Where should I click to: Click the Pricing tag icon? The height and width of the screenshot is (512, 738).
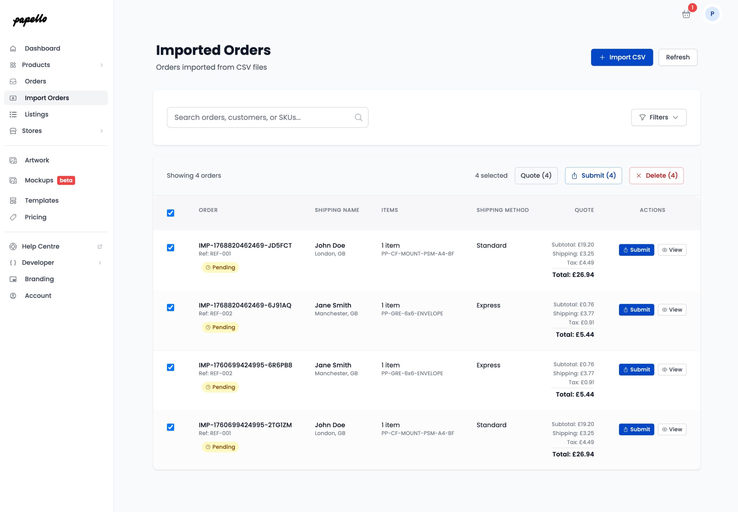click(x=13, y=217)
